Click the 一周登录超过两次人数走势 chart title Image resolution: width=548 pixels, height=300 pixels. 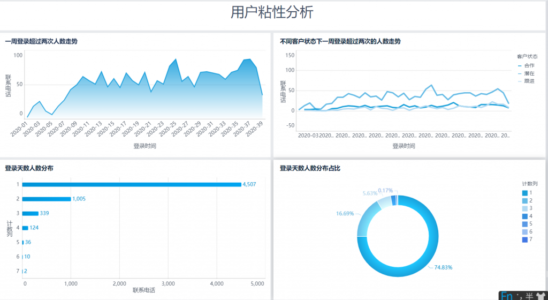click(41, 41)
